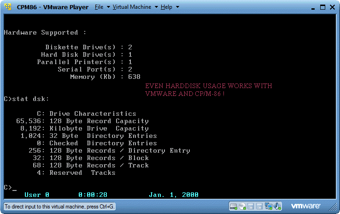Click the sound card speaker icon
Viewport: 340px width, 214px height.
point(277,206)
